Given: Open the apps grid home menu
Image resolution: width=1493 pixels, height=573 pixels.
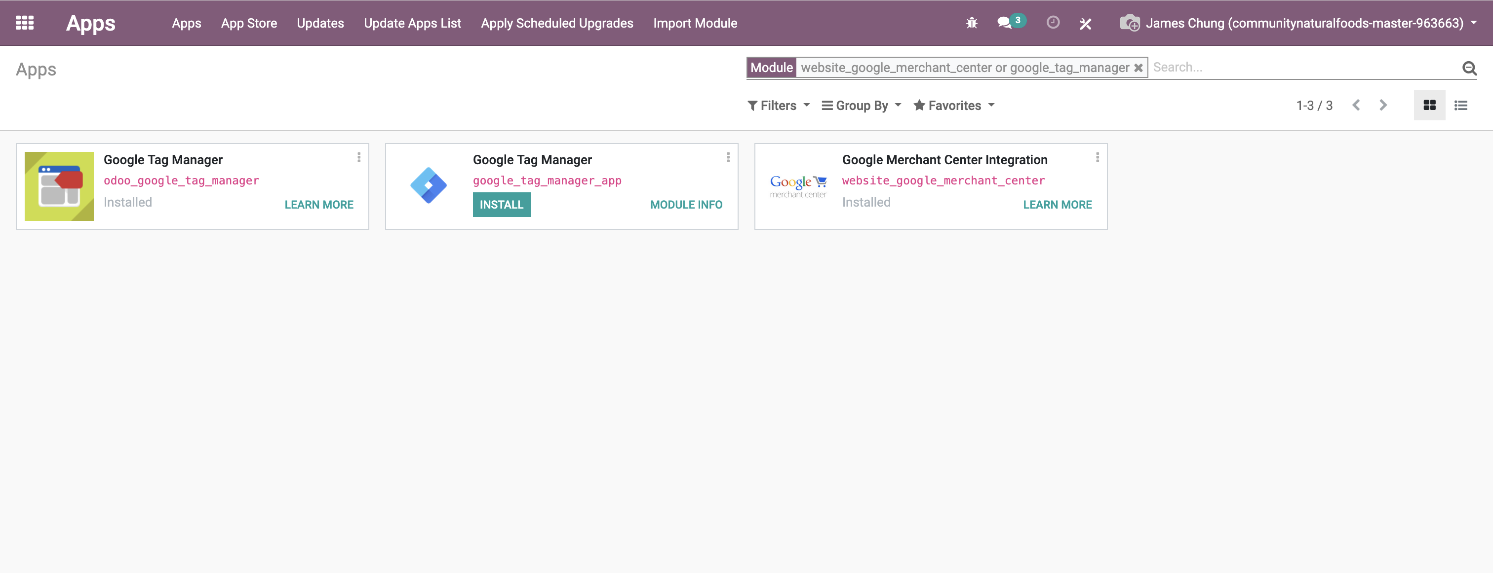Looking at the screenshot, I should [24, 23].
